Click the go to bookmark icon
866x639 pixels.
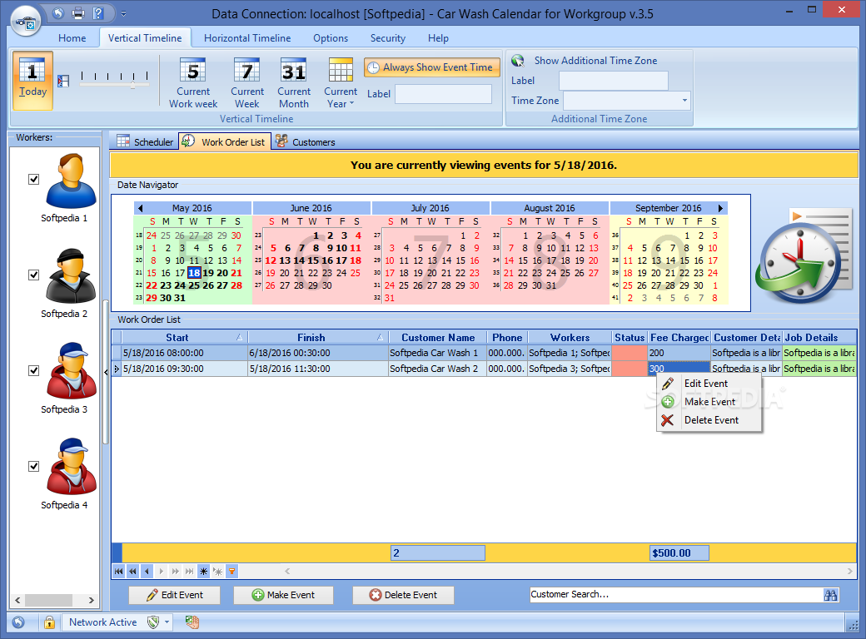click(218, 572)
